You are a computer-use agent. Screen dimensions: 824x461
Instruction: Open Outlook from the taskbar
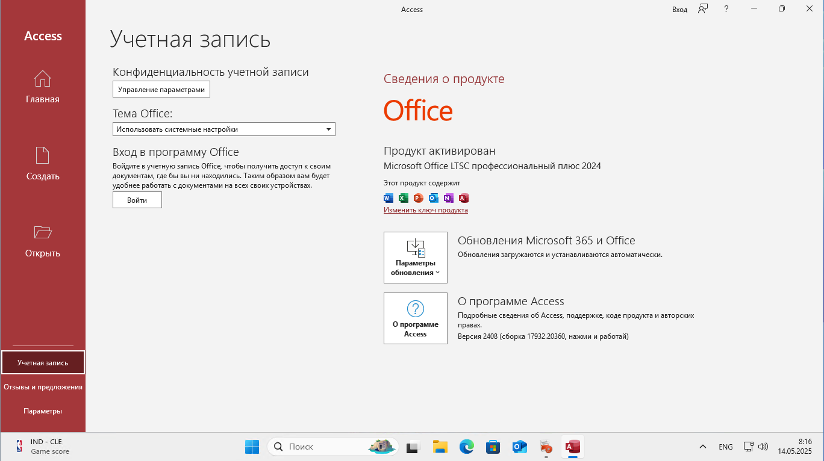pos(520,447)
